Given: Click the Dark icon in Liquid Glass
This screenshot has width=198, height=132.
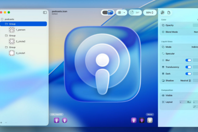Looking at the screenshot, I should [163, 74].
